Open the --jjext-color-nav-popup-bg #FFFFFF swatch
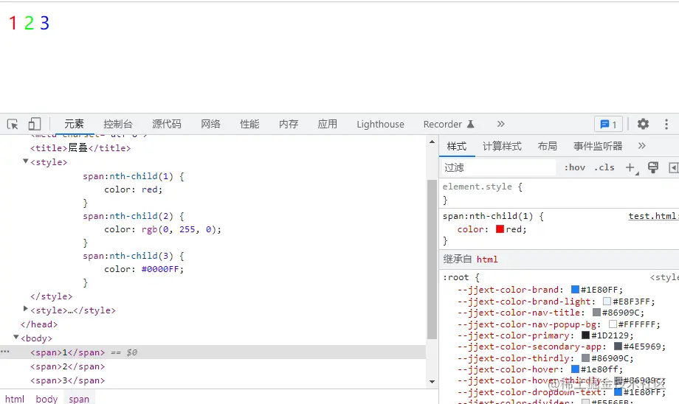Viewport: 679px width, 404px height. click(613, 324)
